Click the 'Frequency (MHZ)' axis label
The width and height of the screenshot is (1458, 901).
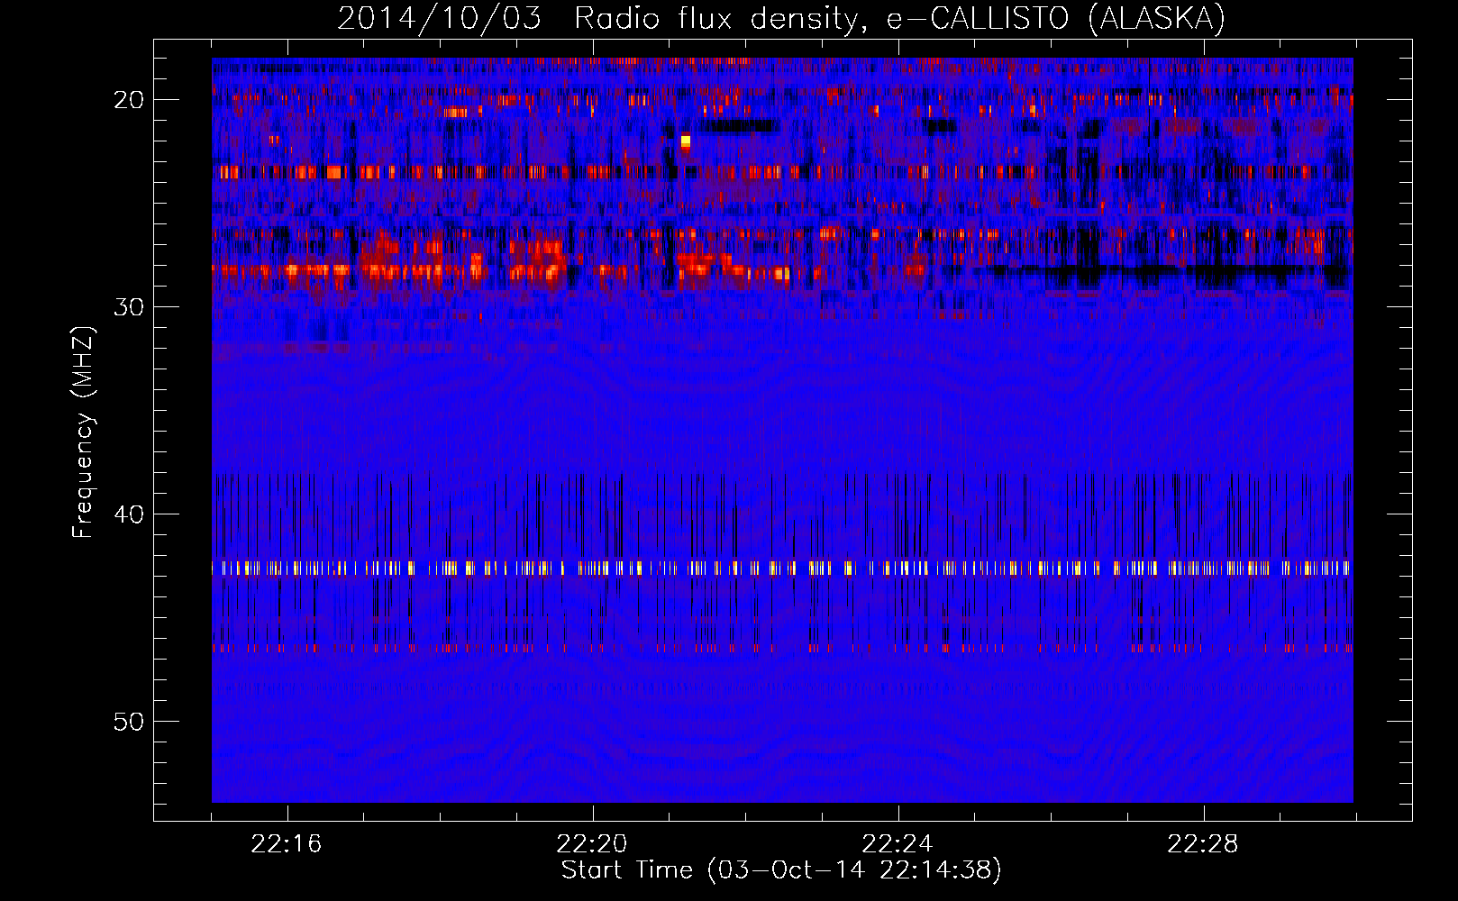point(83,432)
